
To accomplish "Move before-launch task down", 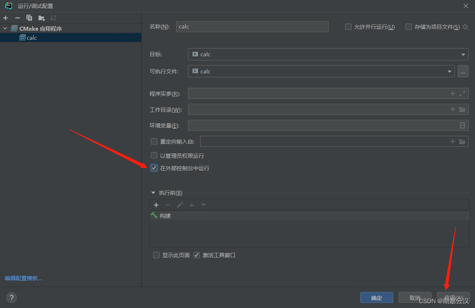I will pyautogui.click(x=204, y=205).
